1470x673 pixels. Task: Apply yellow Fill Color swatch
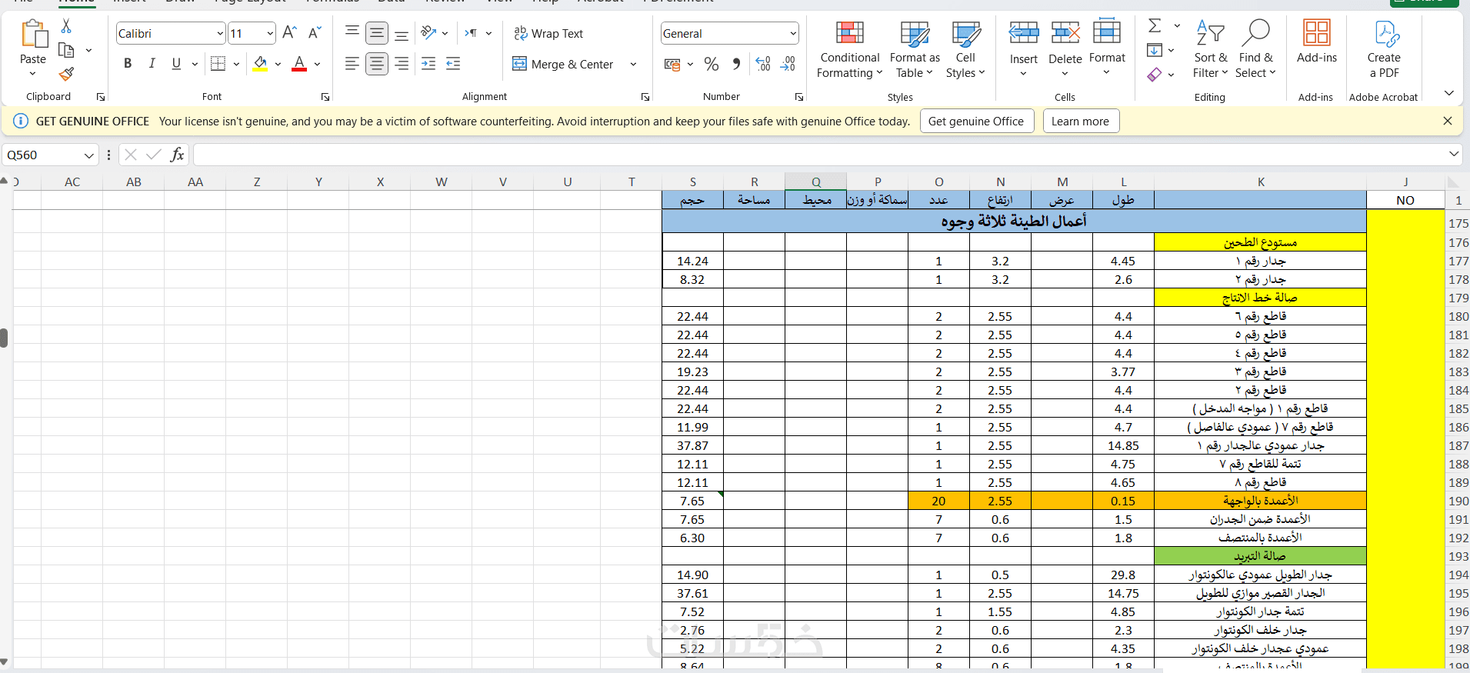click(x=260, y=64)
